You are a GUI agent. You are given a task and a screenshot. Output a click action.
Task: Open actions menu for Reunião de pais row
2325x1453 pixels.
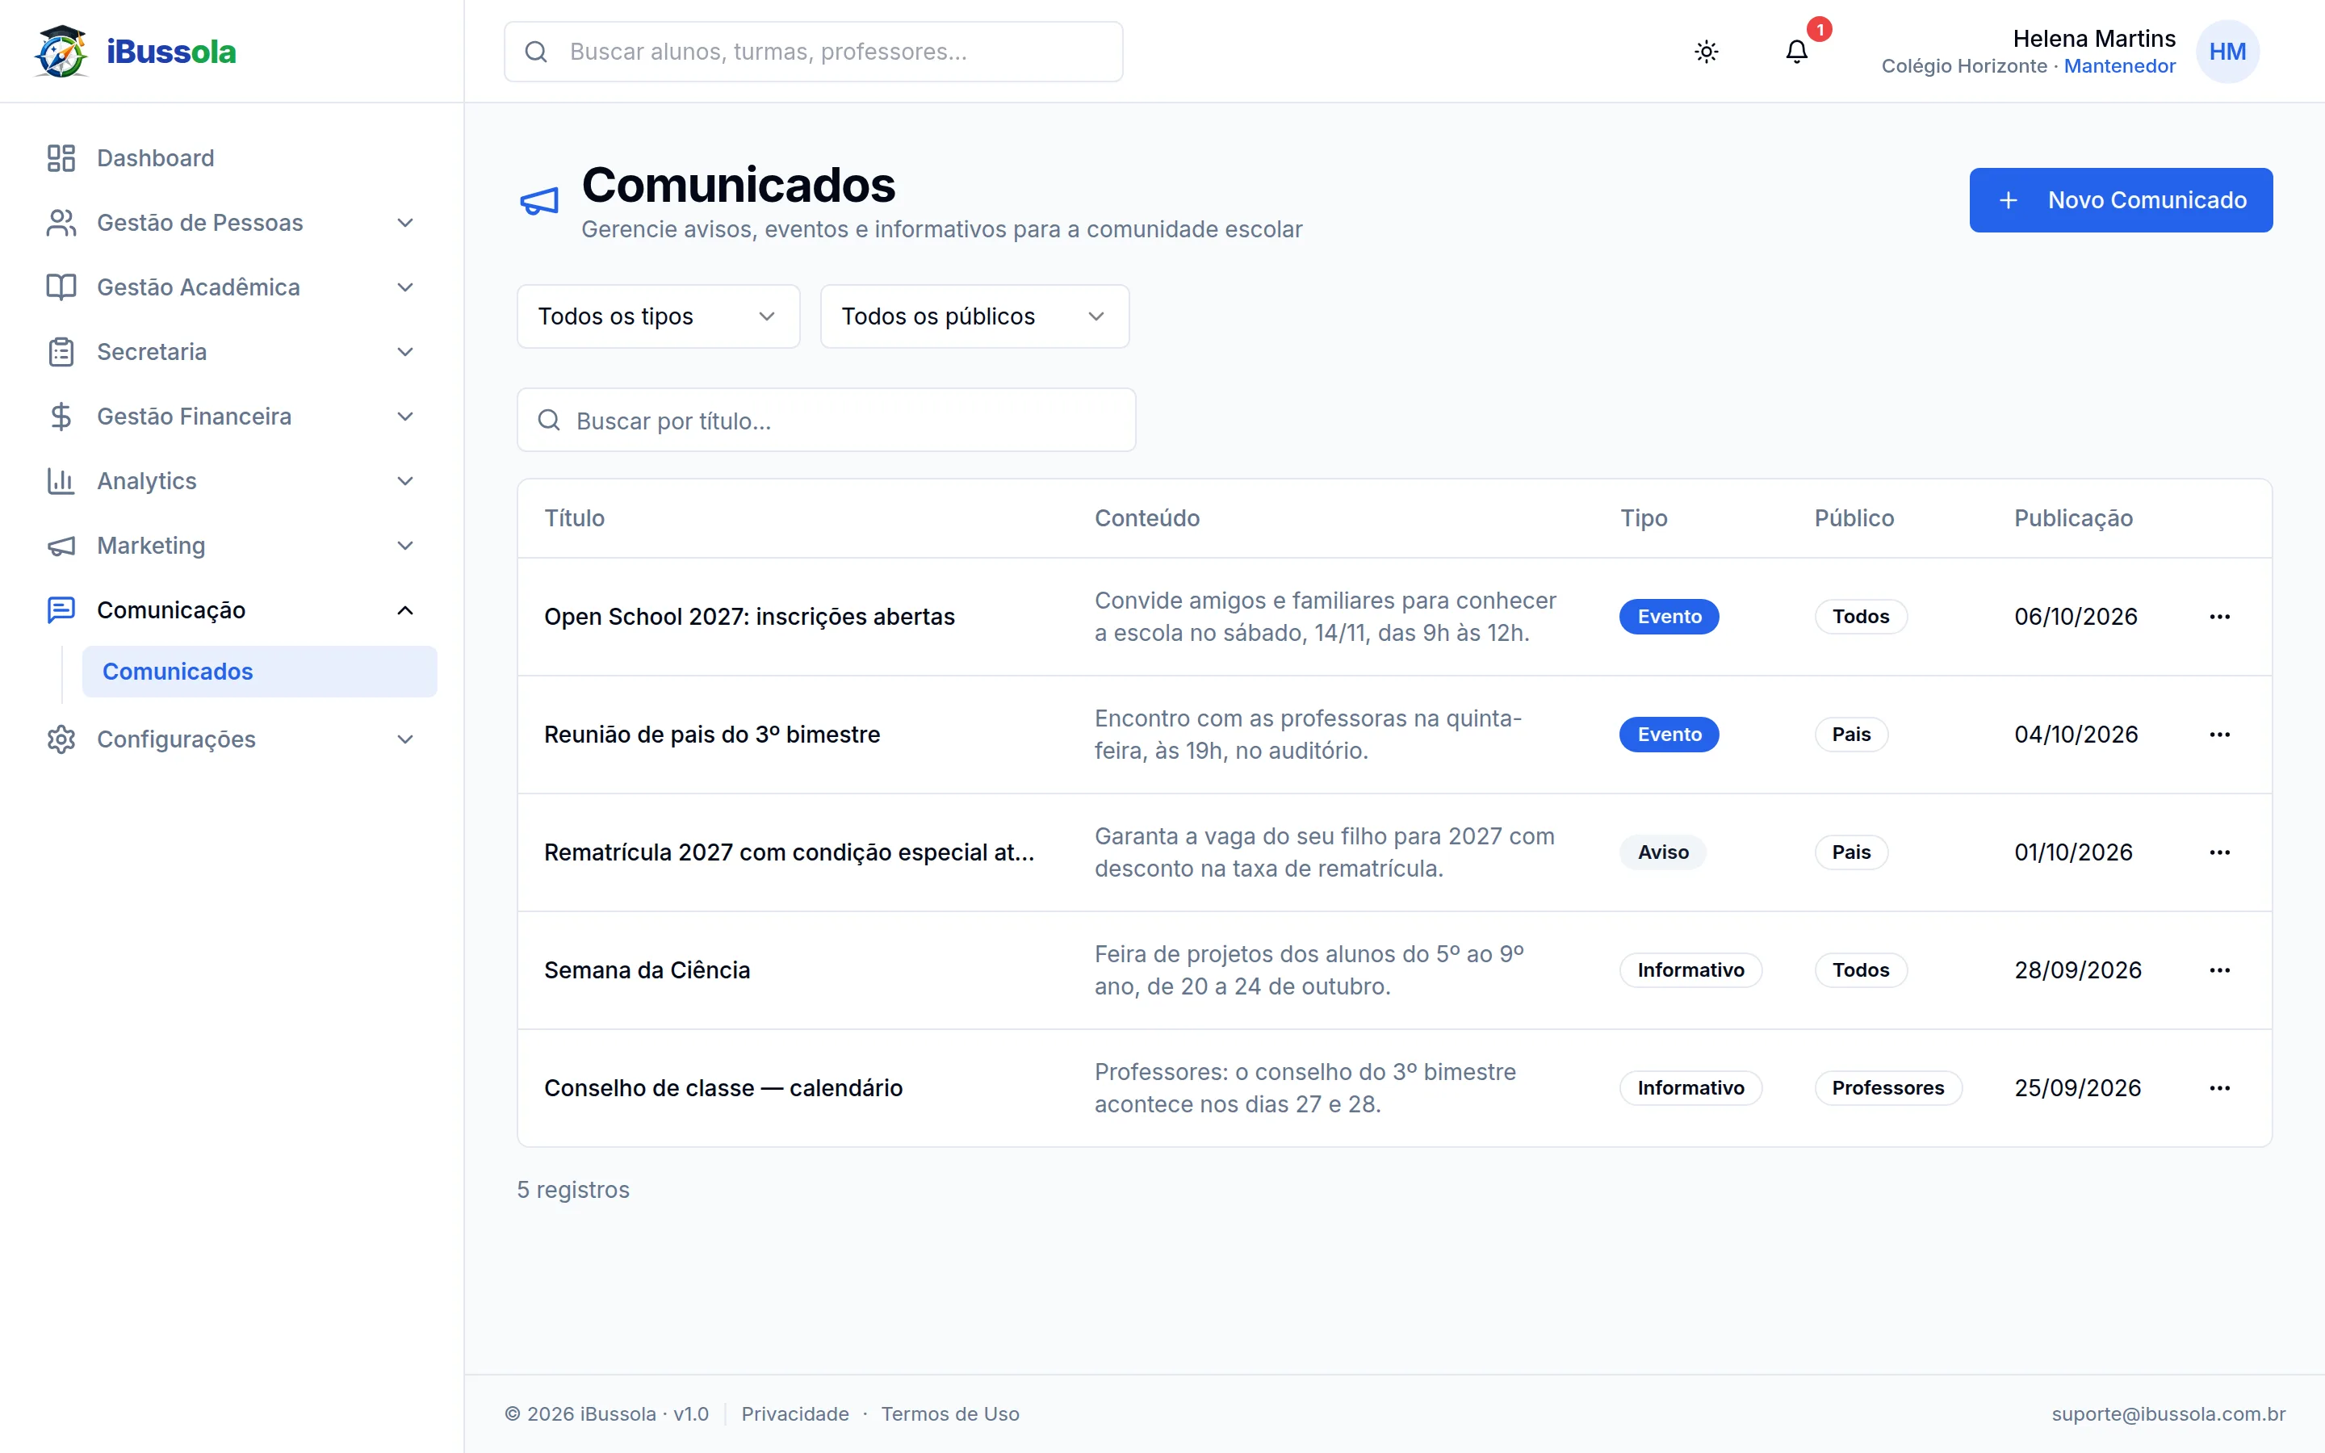pos(2219,735)
